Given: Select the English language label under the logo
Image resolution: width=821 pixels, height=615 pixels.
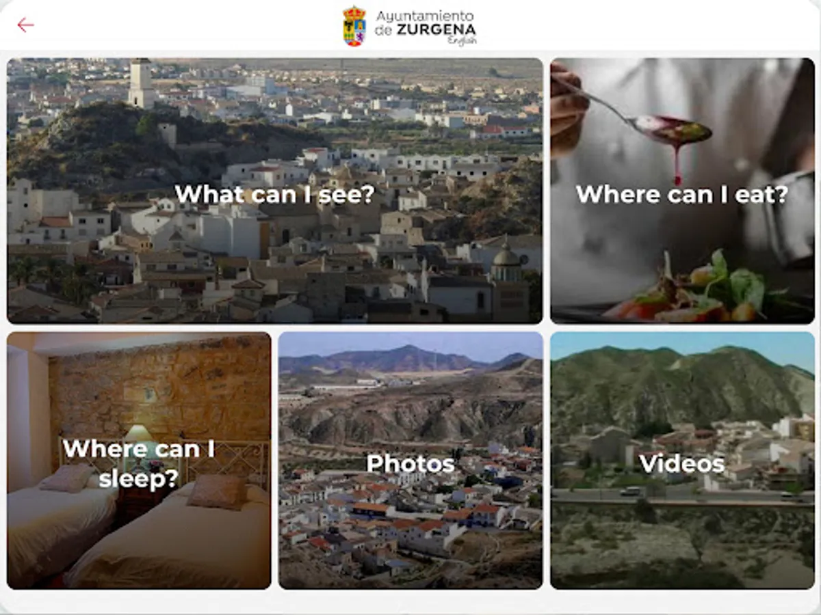Looking at the screenshot, I should click(462, 42).
